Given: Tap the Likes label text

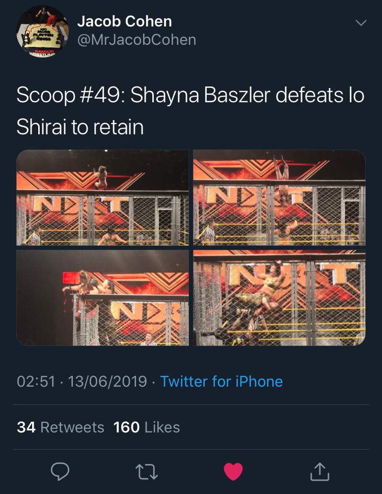Looking at the screenshot, I should point(162,427).
